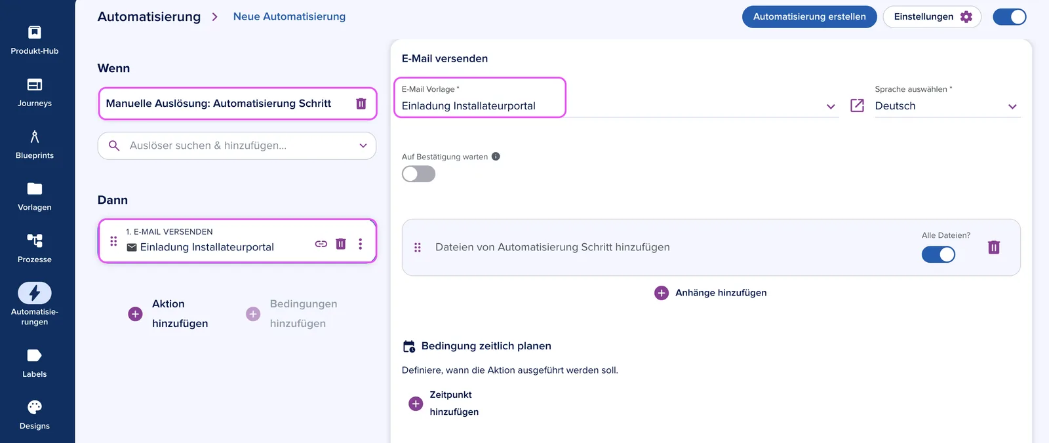Open Vorlagen from the sidebar
The width and height of the screenshot is (1049, 443).
point(35,197)
